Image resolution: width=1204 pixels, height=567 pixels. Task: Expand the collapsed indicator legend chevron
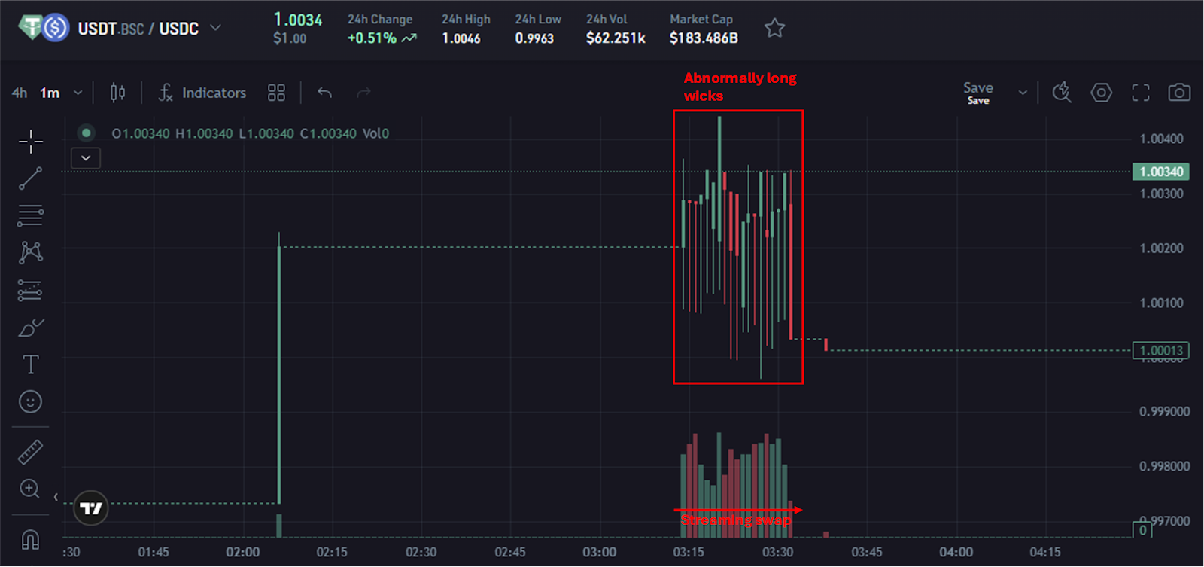click(86, 158)
